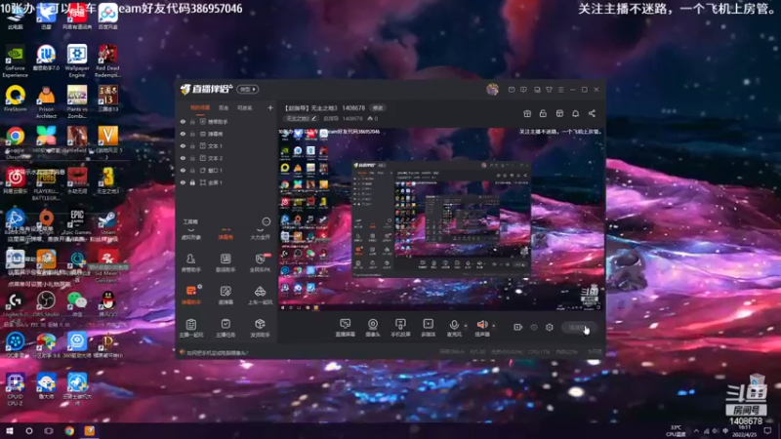Add a 多媒体 multimedia source
The height and width of the screenshot is (439, 781).
(429, 328)
